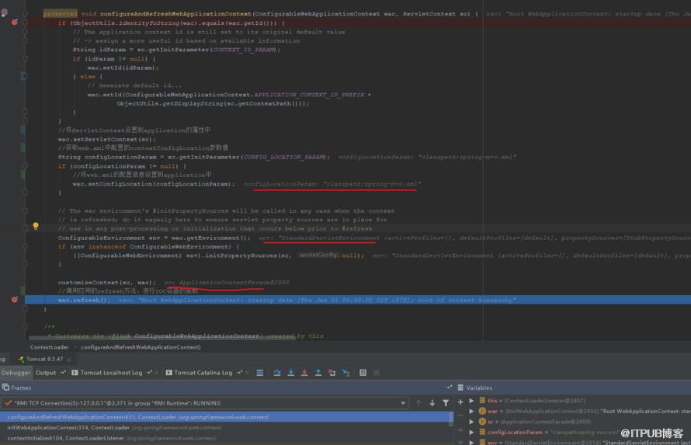Image resolution: width=691 pixels, height=445 pixels.
Task: Click the Trace Current Stream Chain icon
Action: (377, 373)
